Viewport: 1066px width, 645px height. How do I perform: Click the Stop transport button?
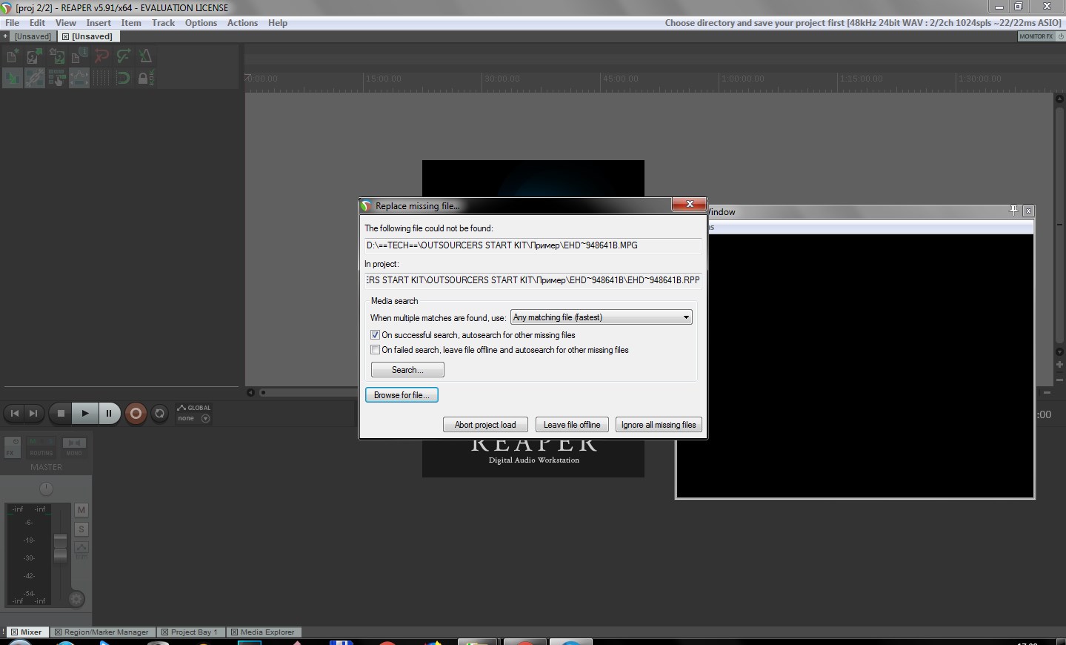coord(61,413)
